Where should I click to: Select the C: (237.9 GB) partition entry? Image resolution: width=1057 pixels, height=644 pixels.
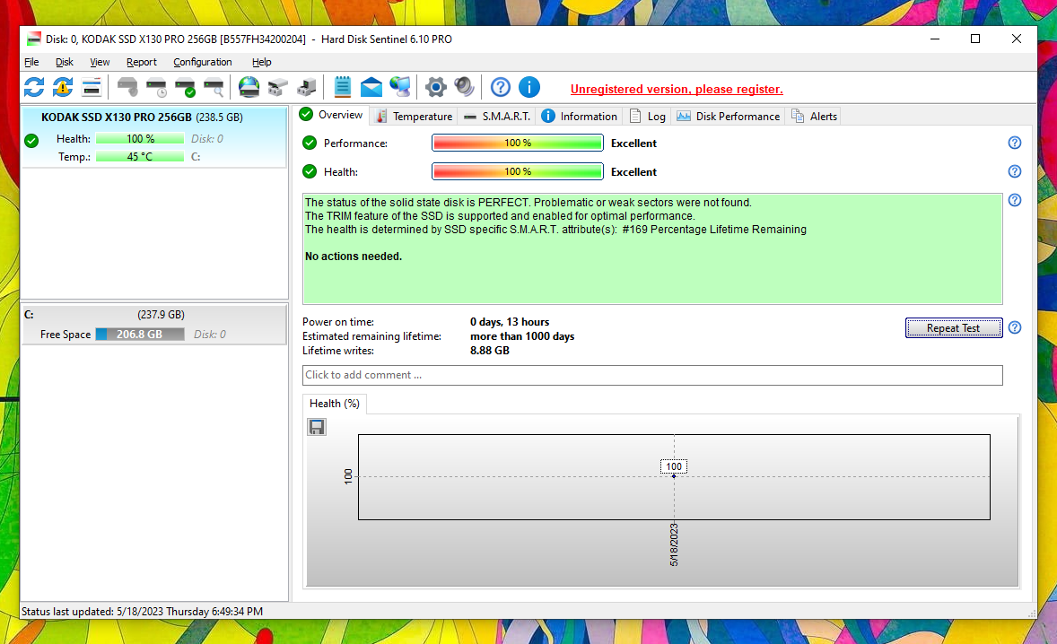(x=154, y=325)
